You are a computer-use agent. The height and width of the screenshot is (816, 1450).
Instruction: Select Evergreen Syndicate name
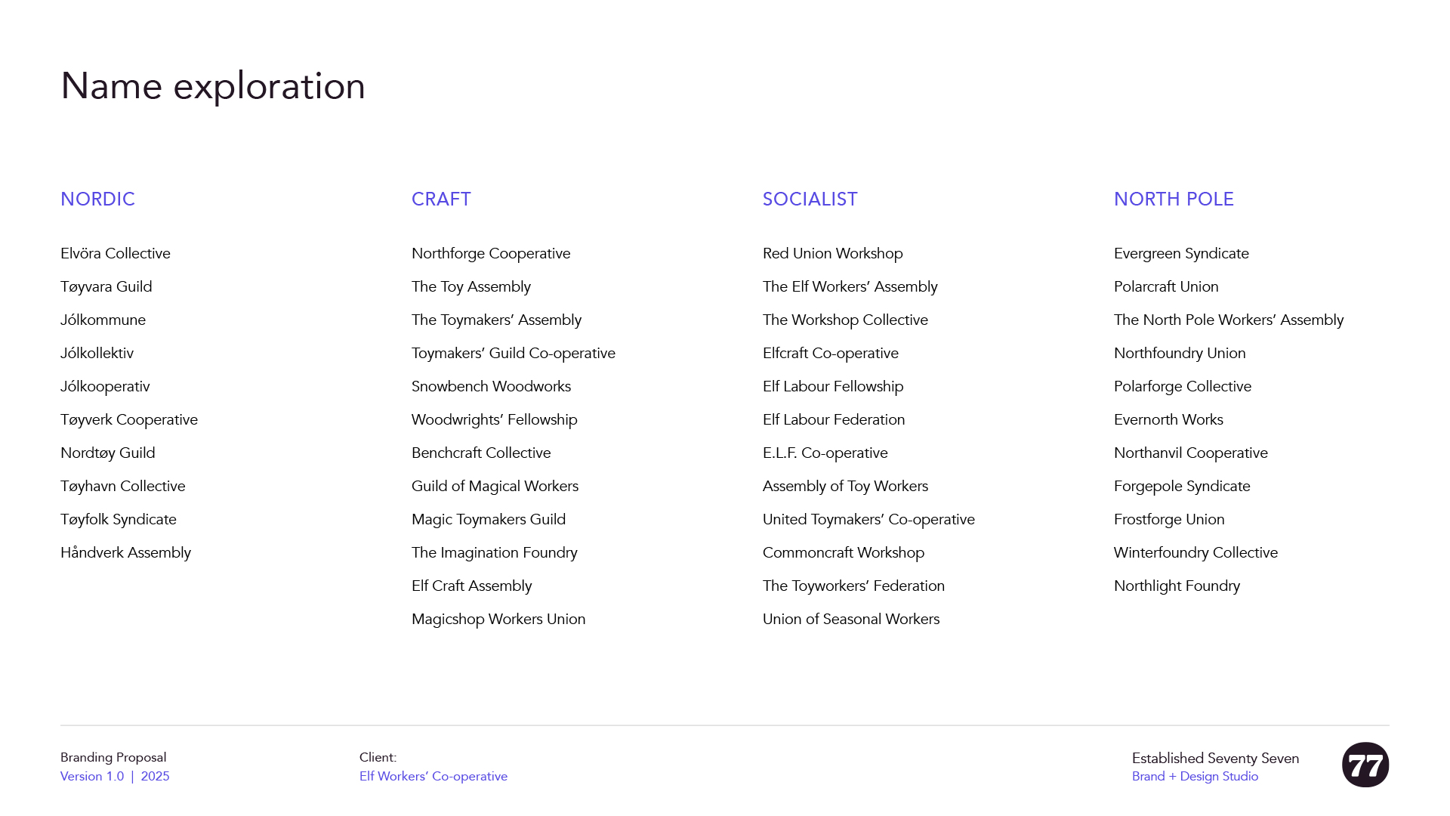[x=1181, y=253]
